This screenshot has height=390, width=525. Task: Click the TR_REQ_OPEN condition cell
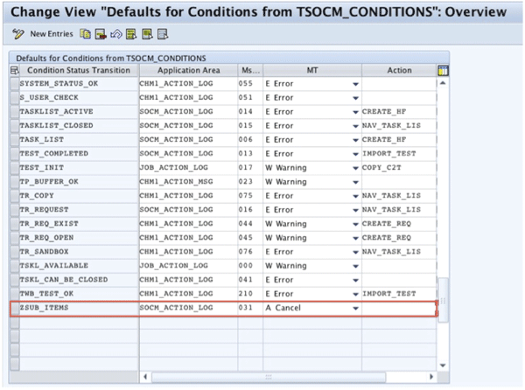(79, 238)
